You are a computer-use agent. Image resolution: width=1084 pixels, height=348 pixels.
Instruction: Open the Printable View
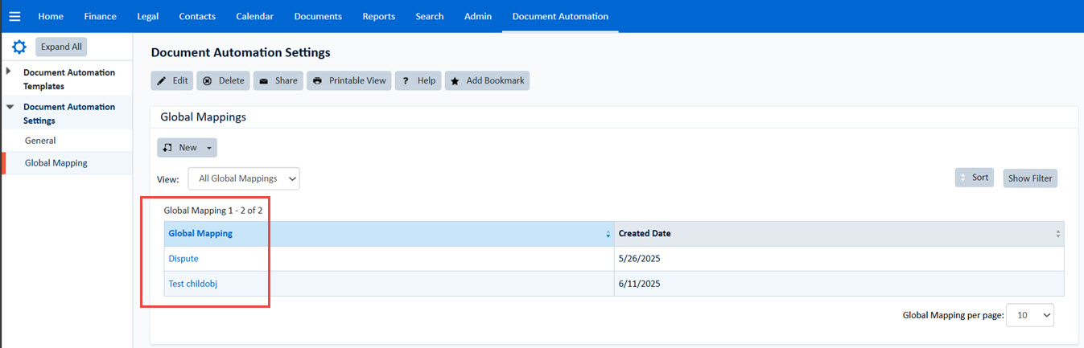coord(348,80)
